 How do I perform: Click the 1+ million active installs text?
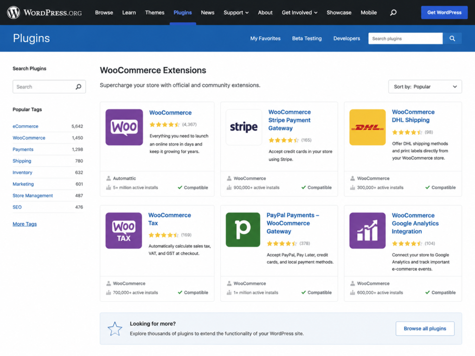pos(256,293)
